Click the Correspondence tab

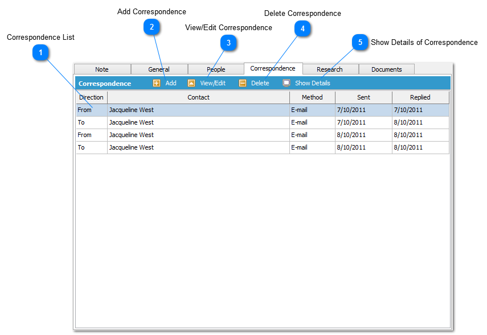[x=273, y=68]
